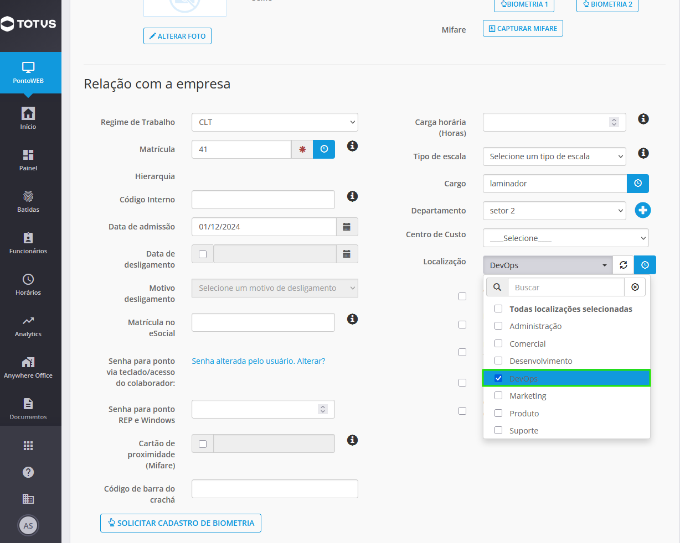Click Solicitar Cadastro de Biometria button
The width and height of the screenshot is (680, 543).
click(x=181, y=523)
